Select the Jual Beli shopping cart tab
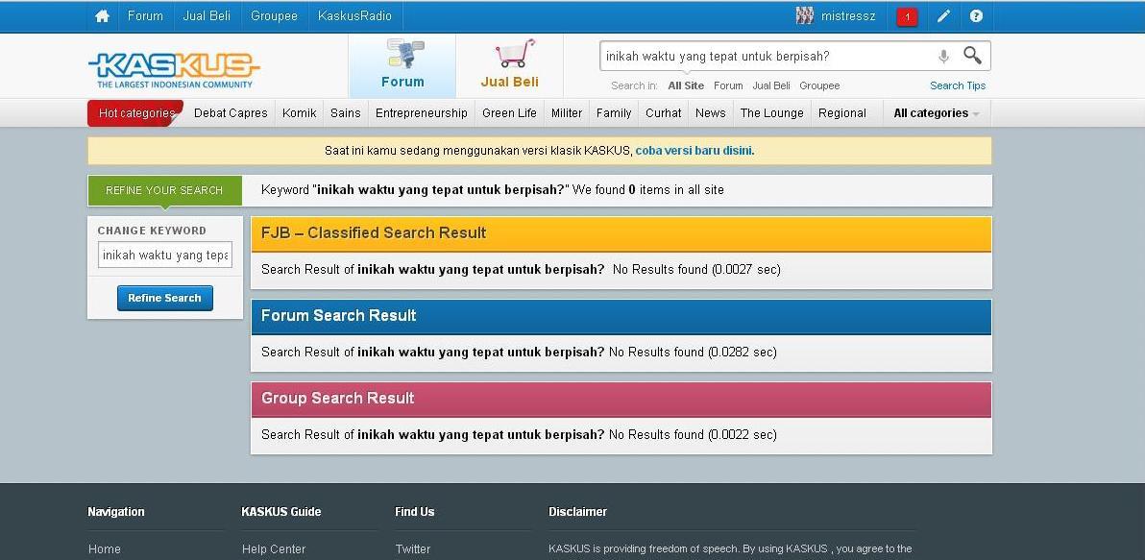The height and width of the screenshot is (560, 1145). (510, 65)
